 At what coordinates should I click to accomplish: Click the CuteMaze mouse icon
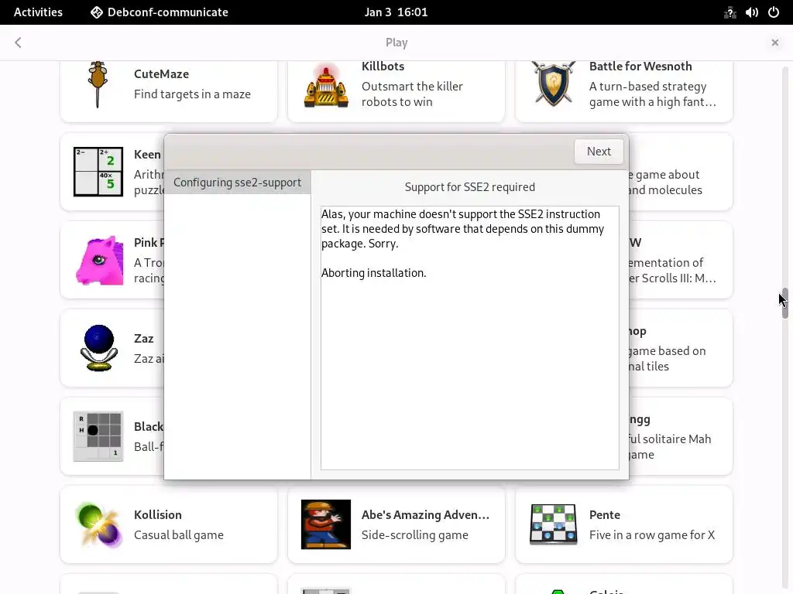tap(98, 84)
